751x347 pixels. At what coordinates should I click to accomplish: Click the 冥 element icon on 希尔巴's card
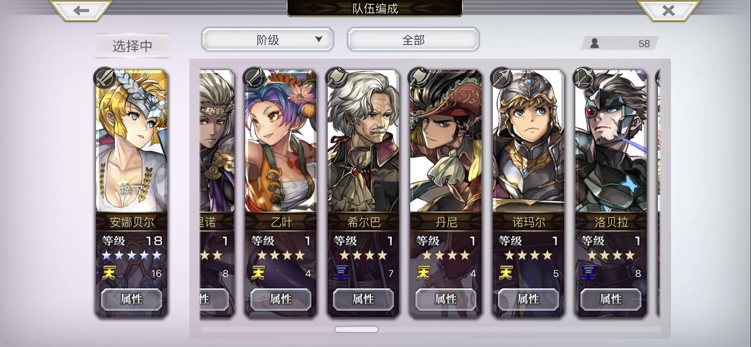(341, 273)
